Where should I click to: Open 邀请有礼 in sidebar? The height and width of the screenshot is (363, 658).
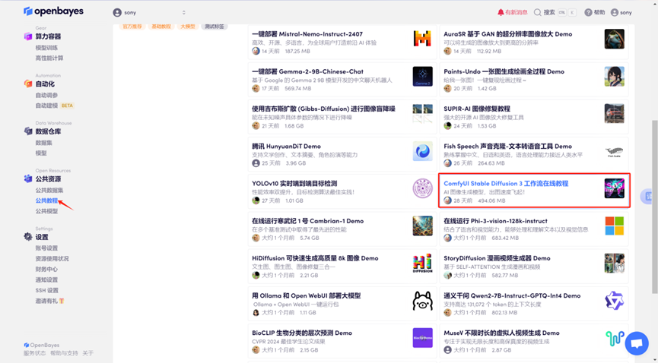49,301
